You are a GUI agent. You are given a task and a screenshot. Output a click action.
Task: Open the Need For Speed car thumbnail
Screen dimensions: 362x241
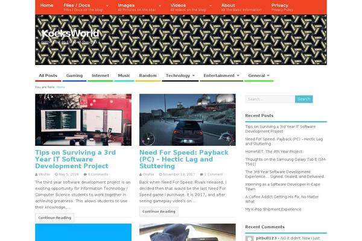coord(188,120)
